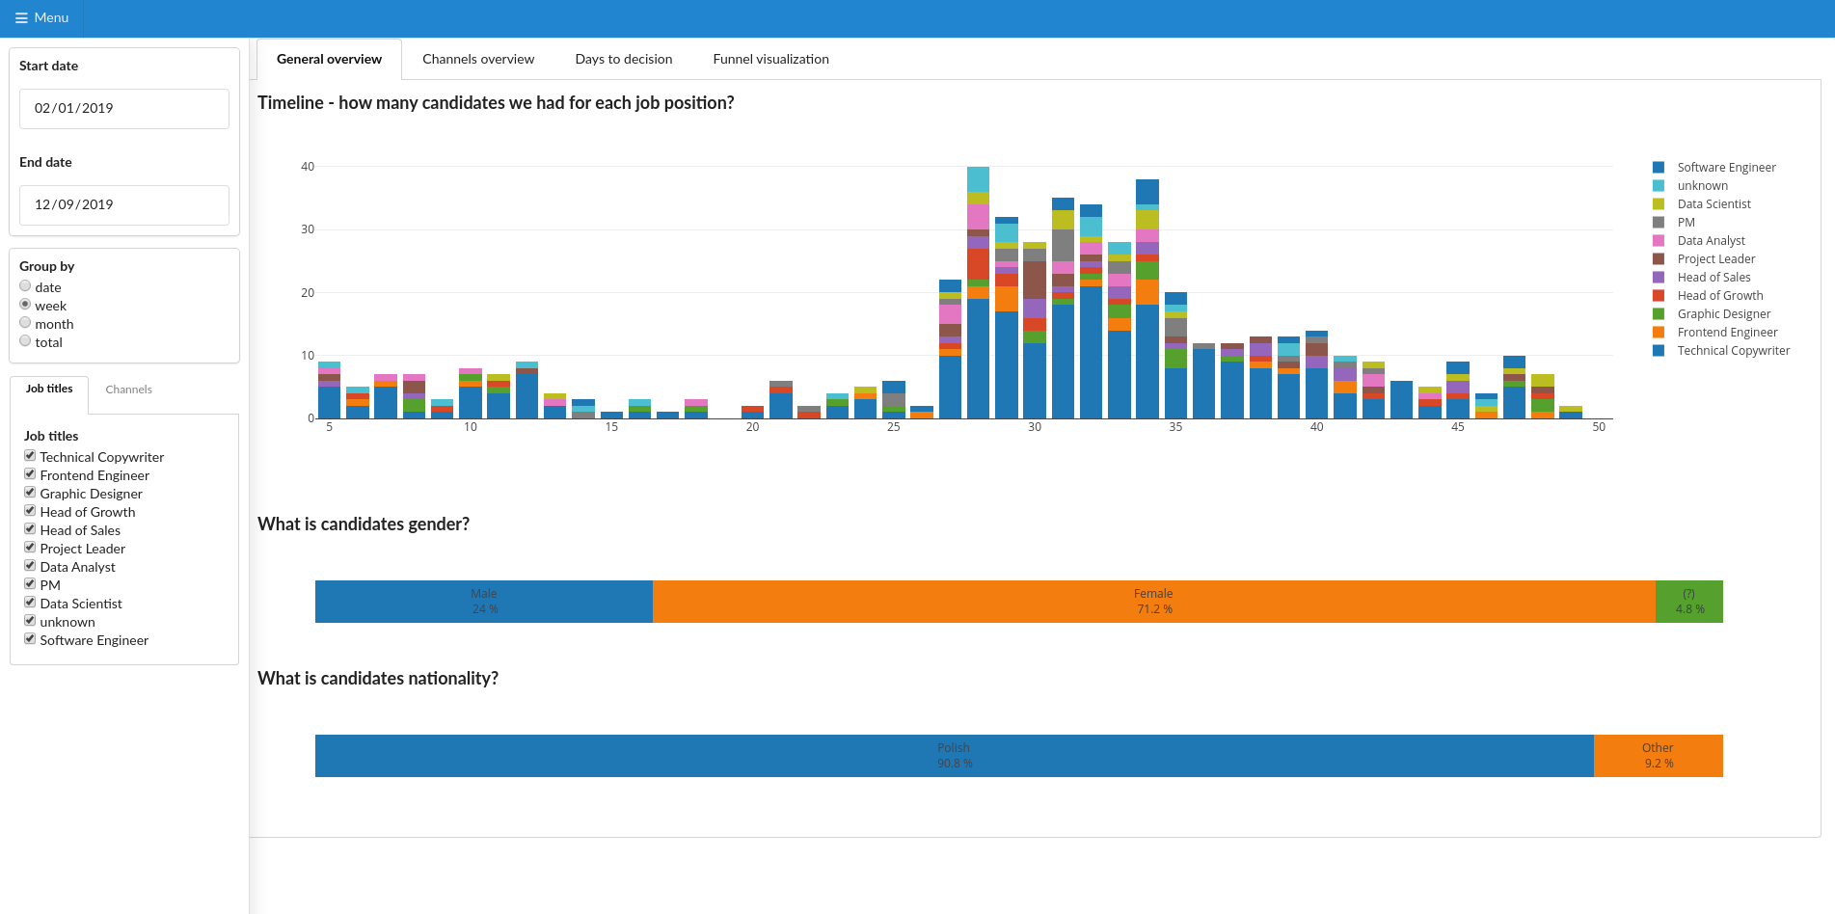This screenshot has height=914, width=1835.
Task: Click Head of Growth legend label
Action: (x=1720, y=296)
